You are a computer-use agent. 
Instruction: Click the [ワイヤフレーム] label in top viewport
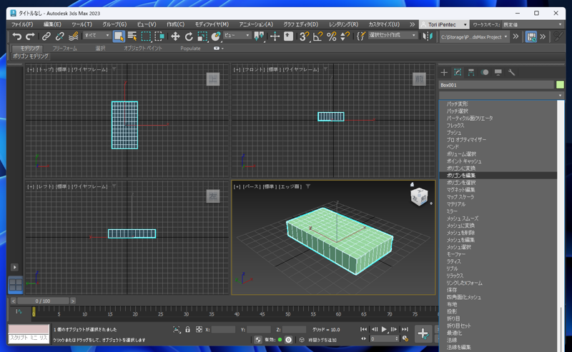89,69
